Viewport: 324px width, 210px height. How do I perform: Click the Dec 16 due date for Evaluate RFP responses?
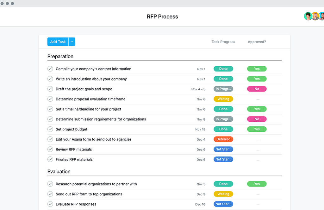tap(200, 204)
